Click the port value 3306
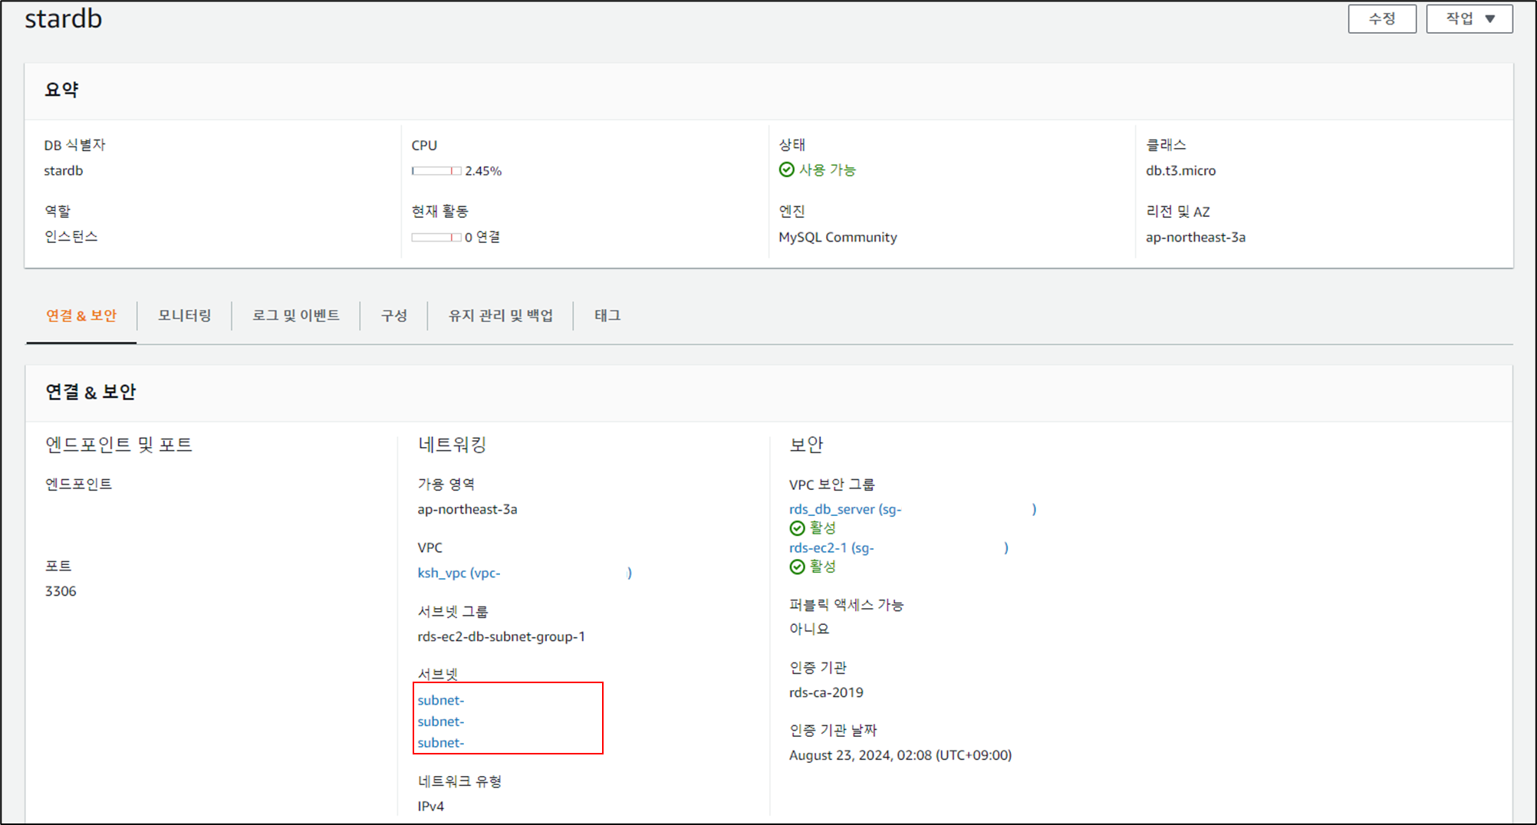 point(61,591)
